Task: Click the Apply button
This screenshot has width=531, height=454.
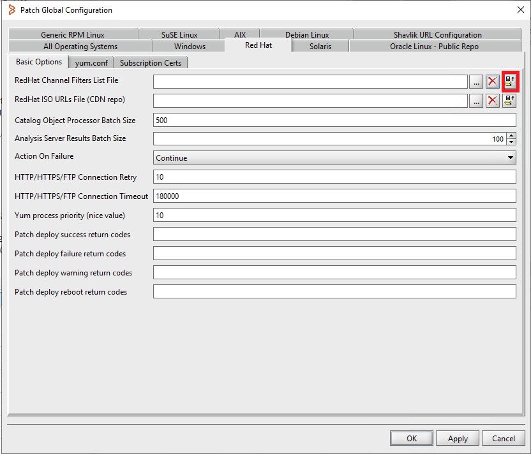Action: click(458, 439)
